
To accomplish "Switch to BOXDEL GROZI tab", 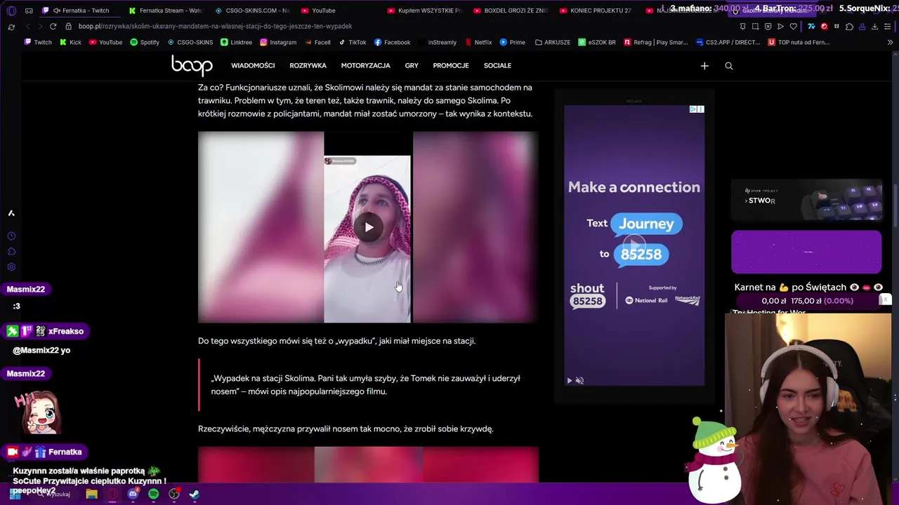I will click(x=510, y=11).
